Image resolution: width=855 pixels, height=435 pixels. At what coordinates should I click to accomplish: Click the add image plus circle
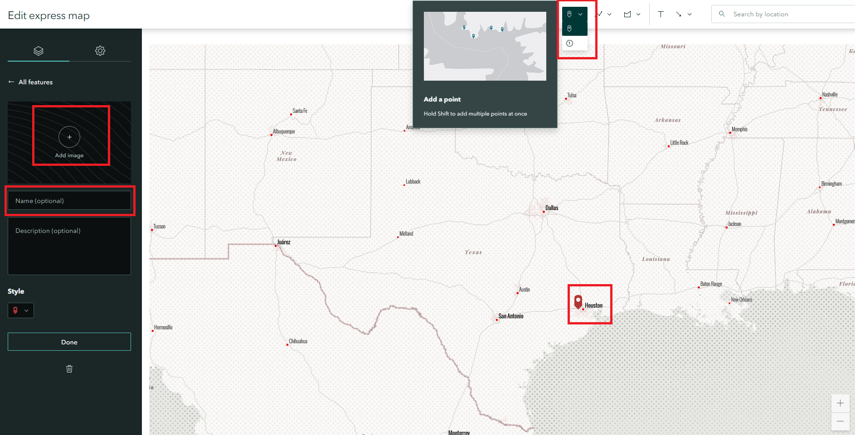coord(69,137)
